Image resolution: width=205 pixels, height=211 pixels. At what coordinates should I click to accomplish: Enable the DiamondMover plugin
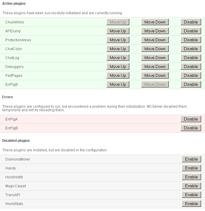tap(191, 159)
